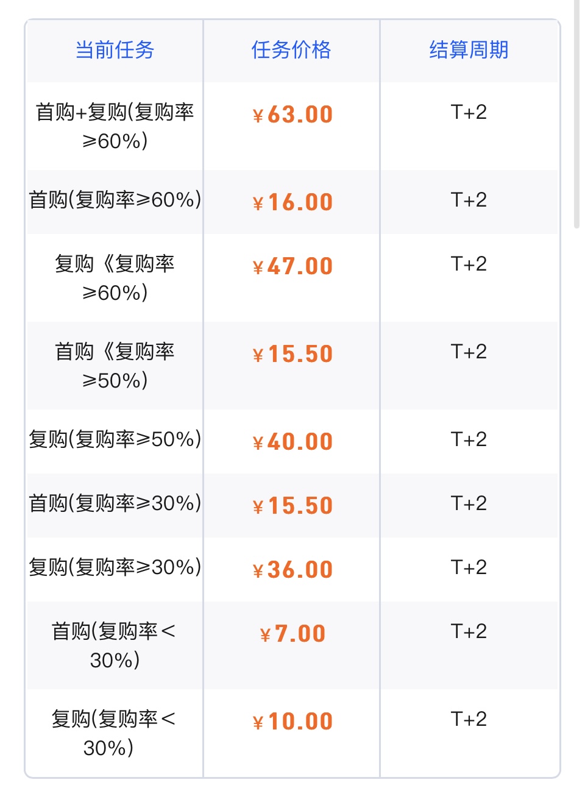Select the 首购(复购率≥60%) task
This screenshot has height=802, width=585.
115,200
